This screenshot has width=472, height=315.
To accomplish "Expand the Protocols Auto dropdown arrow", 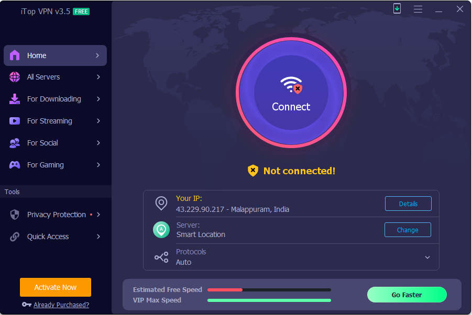I will (x=427, y=257).
